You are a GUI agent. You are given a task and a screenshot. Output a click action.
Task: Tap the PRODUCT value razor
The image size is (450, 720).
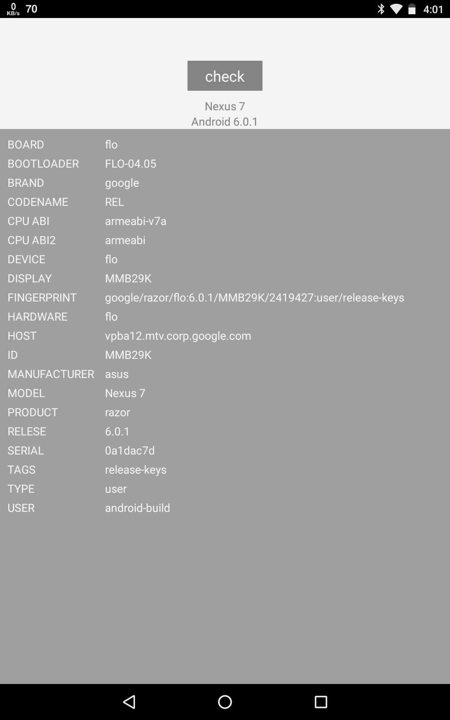(118, 412)
